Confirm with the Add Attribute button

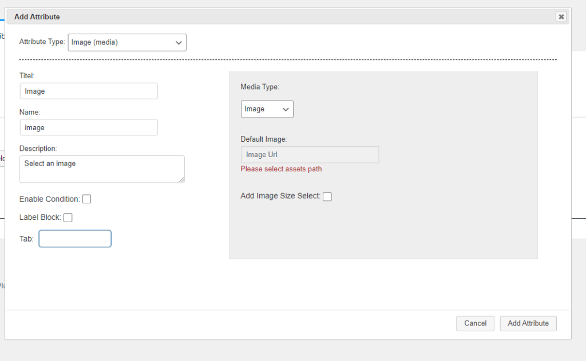[x=528, y=323]
